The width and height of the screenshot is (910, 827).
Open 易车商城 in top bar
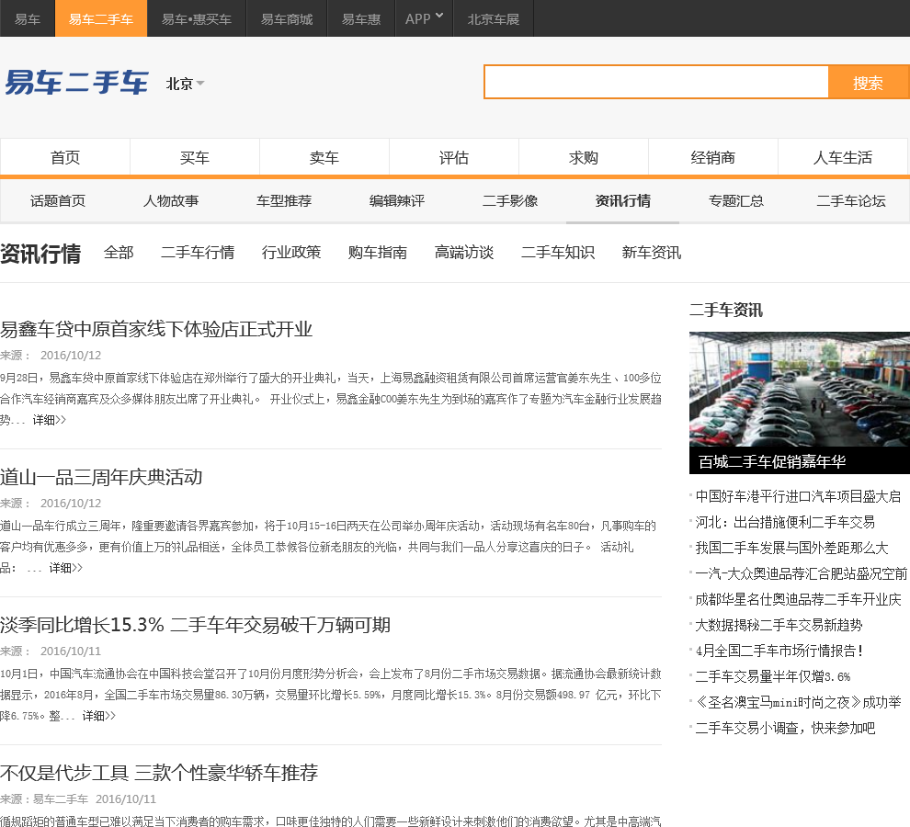tap(287, 18)
